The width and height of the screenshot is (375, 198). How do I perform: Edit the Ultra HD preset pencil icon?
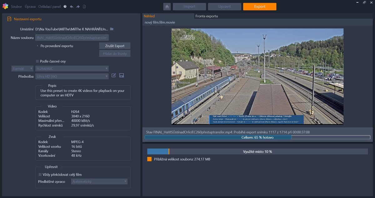[x=114, y=75]
